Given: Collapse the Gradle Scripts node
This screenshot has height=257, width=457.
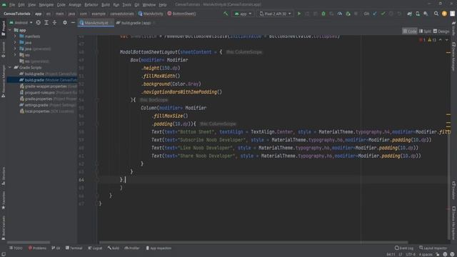Looking at the screenshot, I should pos(10,67).
